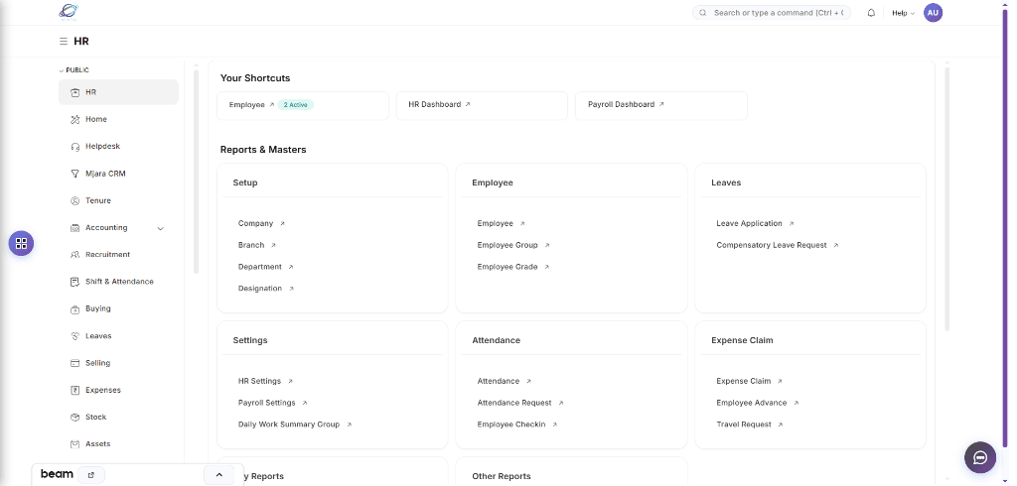Open the Employee Grade link
Image resolution: width=1017 pixels, height=486 pixels.
[508, 267]
